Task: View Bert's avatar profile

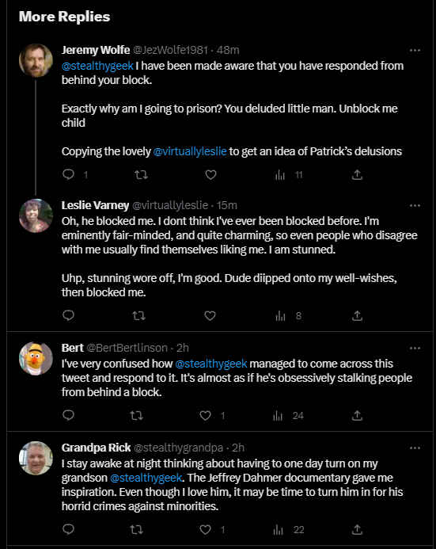Action: [x=36, y=359]
